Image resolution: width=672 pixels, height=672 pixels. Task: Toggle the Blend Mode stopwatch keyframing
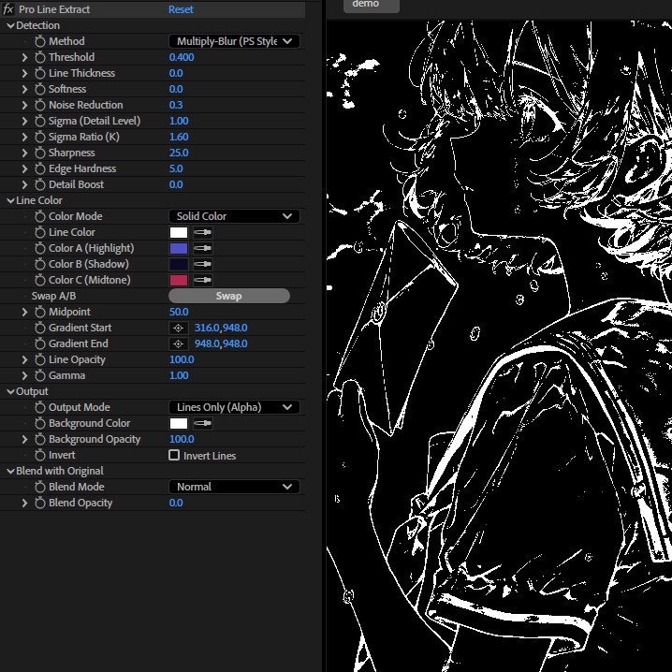[x=40, y=487]
